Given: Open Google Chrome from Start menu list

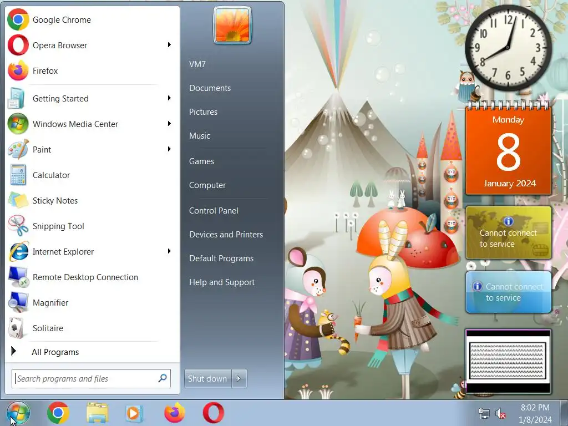Looking at the screenshot, I should tap(93, 19).
